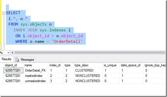Select the object_id column header
The width and height of the screenshot is (167, 97).
coord(13,65)
